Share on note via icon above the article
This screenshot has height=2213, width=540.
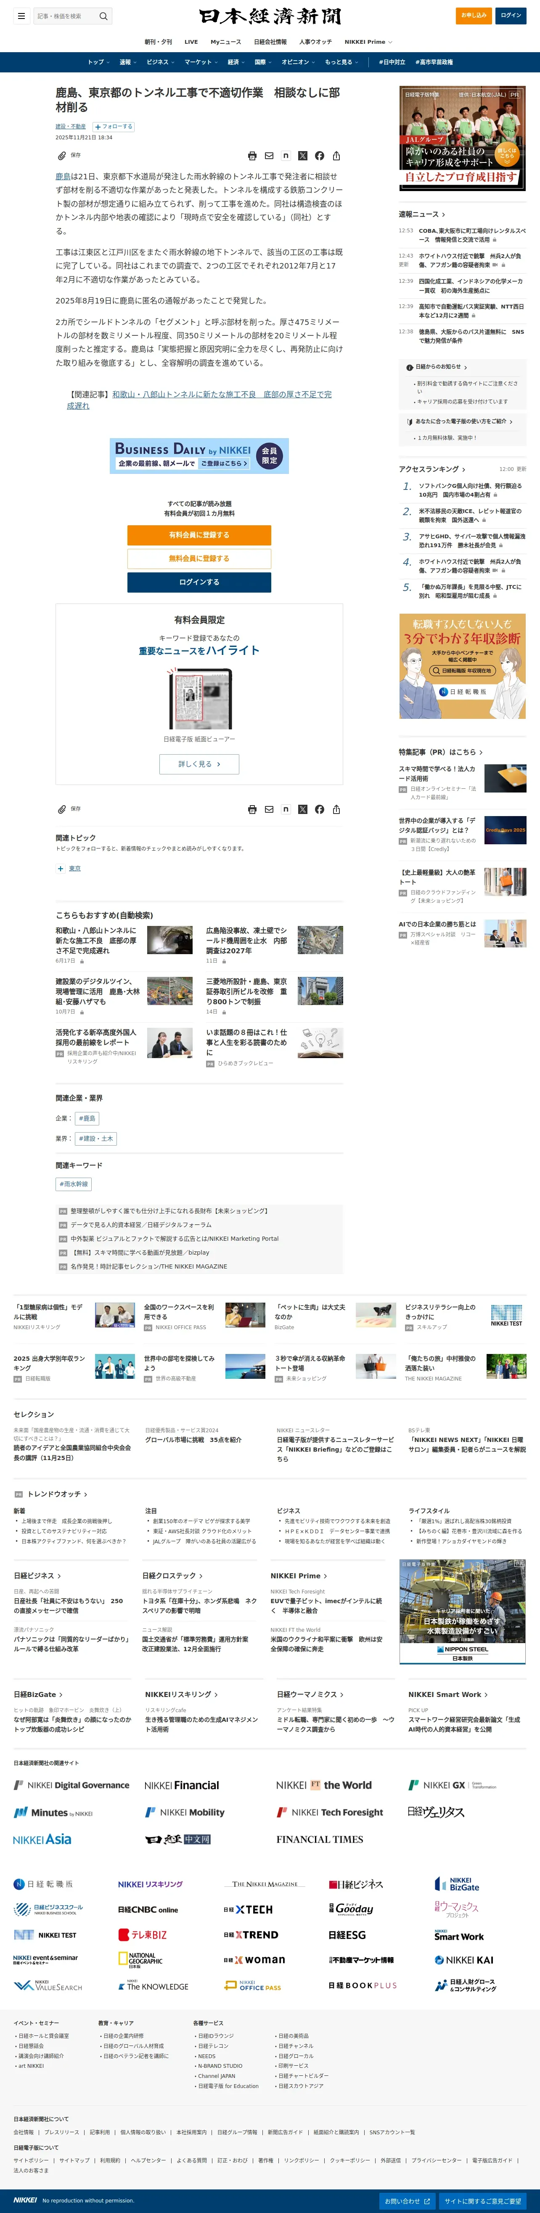click(286, 155)
